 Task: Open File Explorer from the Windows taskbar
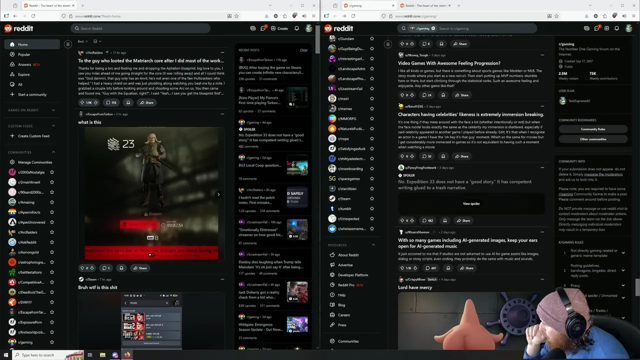coord(102,355)
